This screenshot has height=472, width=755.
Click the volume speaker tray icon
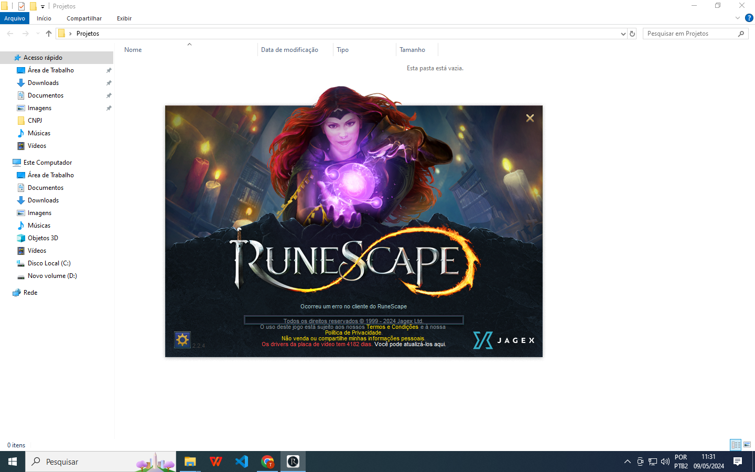(665, 462)
